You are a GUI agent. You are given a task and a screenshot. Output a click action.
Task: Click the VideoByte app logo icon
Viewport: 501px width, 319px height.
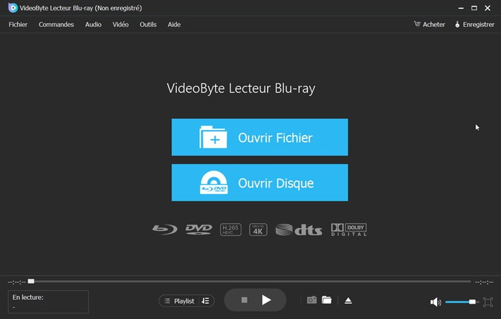[x=13, y=8]
